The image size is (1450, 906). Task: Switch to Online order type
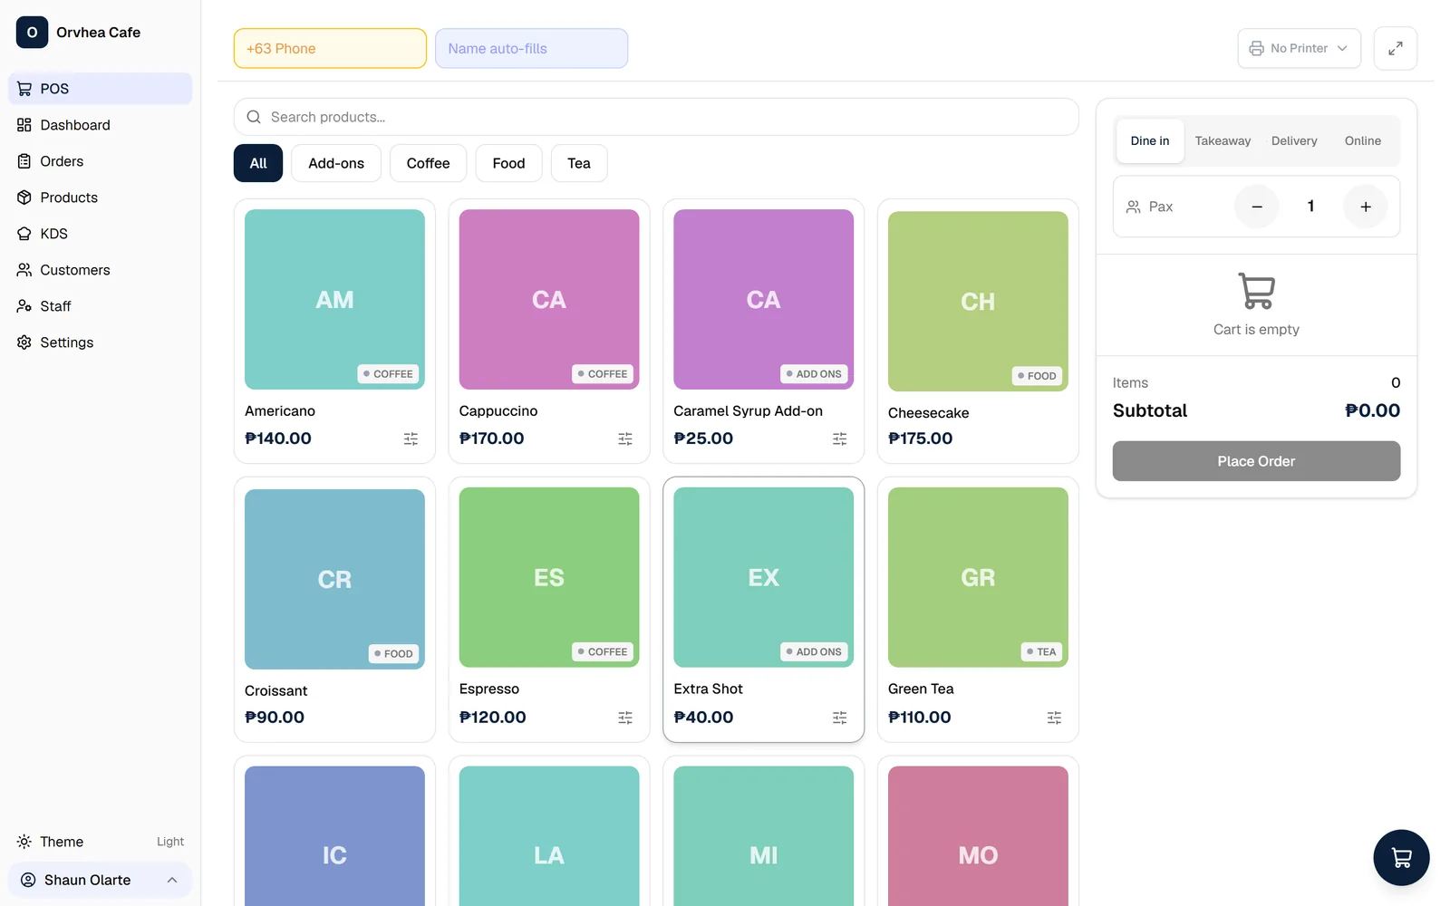(x=1363, y=141)
